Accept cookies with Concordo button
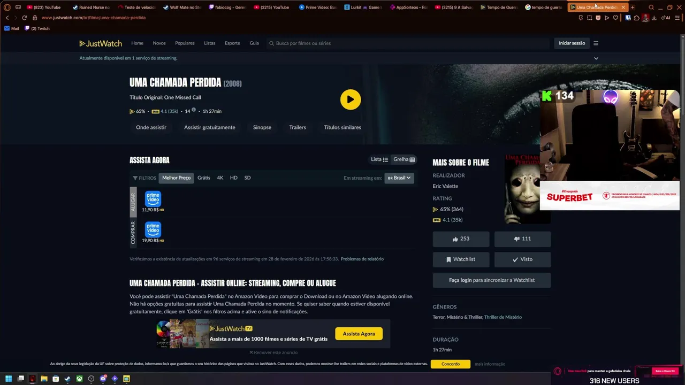Screen dimensions: 685x385 tap(451, 364)
